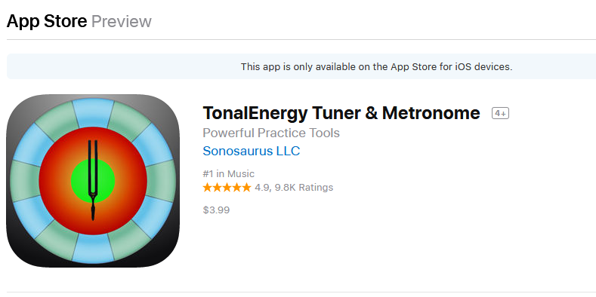
Task: Click the right green segment of icon wheel
Action: point(161,181)
